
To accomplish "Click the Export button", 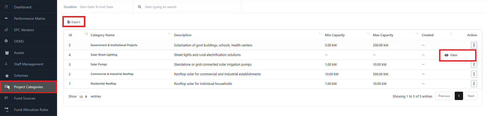I will coord(74,22).
